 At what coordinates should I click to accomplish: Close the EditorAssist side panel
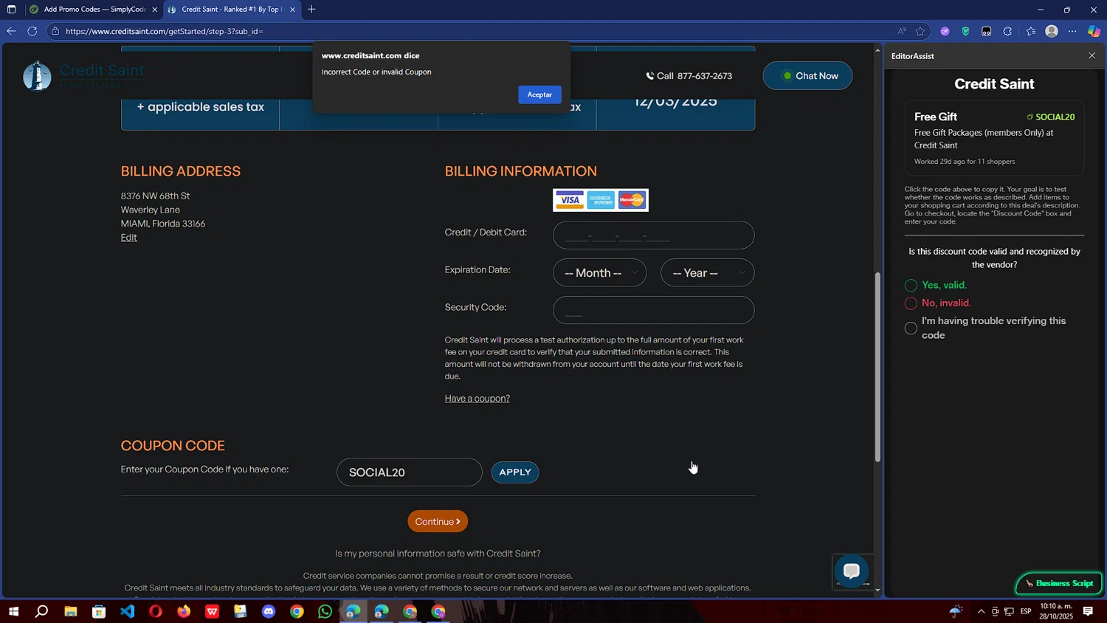pyautogui.click(x=1092, y=56)
